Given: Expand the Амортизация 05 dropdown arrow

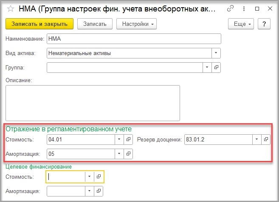Looking at the screenshot, I should [x=119, y=154].
